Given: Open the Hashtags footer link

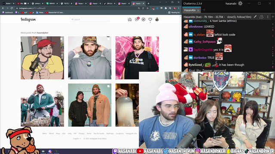Looking at the screenshot, I should 110,133.
